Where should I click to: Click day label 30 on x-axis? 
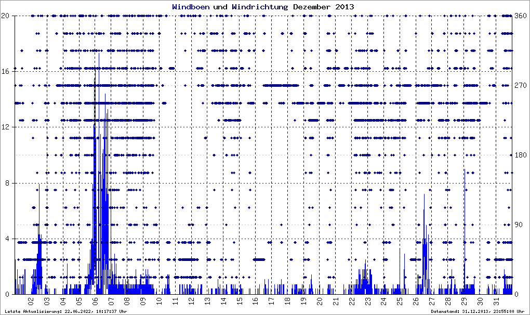tap(480, 301)
